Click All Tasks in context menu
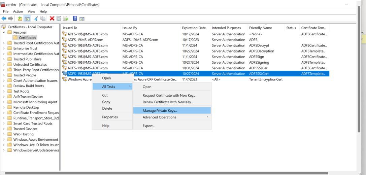The height and width of the screenshot is (175, 366). [112, 86]
